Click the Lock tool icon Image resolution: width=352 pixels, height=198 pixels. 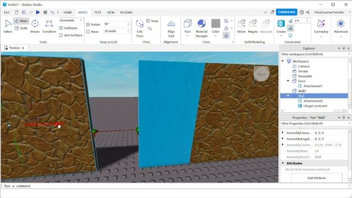(226, 28)
